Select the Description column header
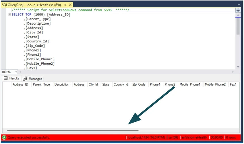The image size is (244, 144). (x=62, y=85)
